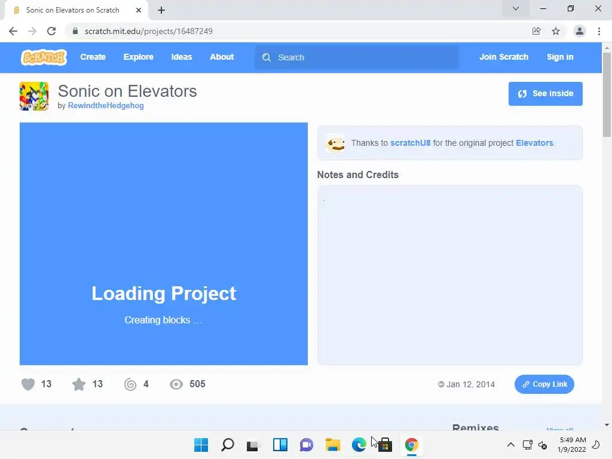
Task: Open the Chrome three-dot menu
Action: (599, 31)
